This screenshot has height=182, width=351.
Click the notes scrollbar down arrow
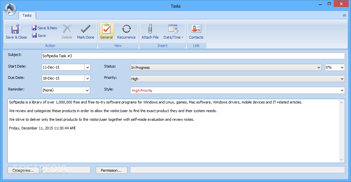pos(342,159)
